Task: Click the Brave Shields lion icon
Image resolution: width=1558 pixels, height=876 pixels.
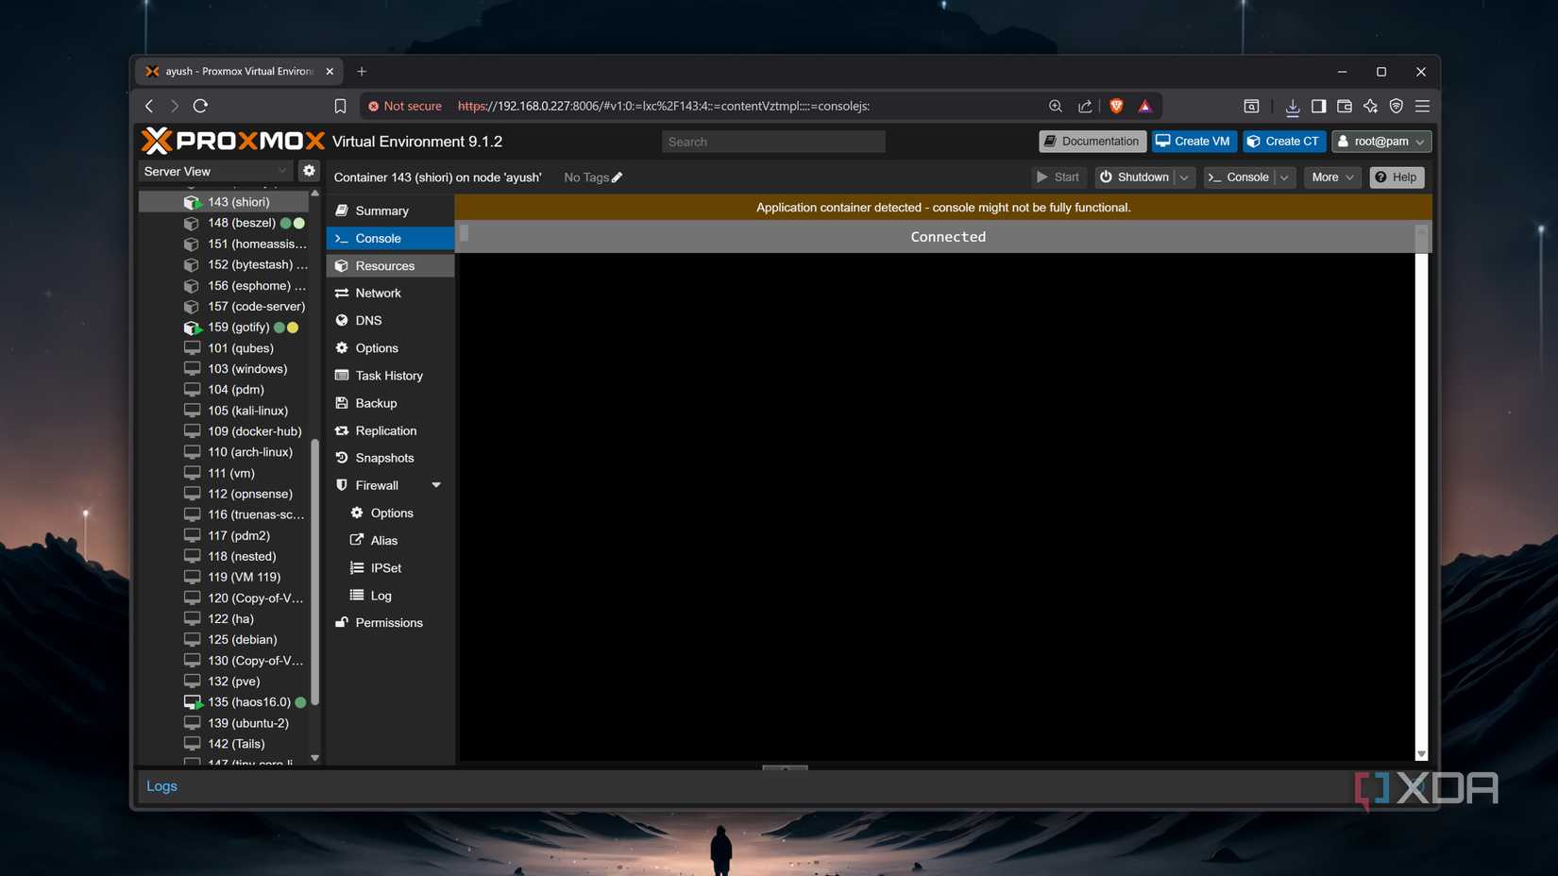Action: [x=1116, y=106]
